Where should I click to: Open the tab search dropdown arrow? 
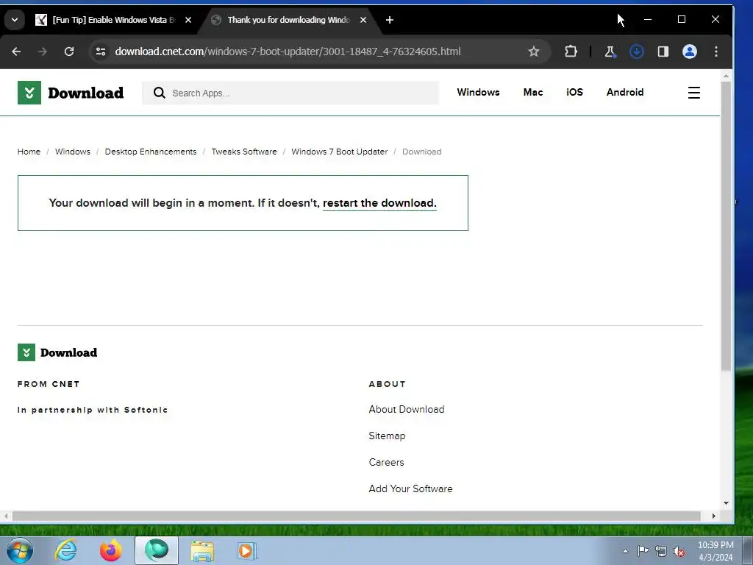click(15, 20)
